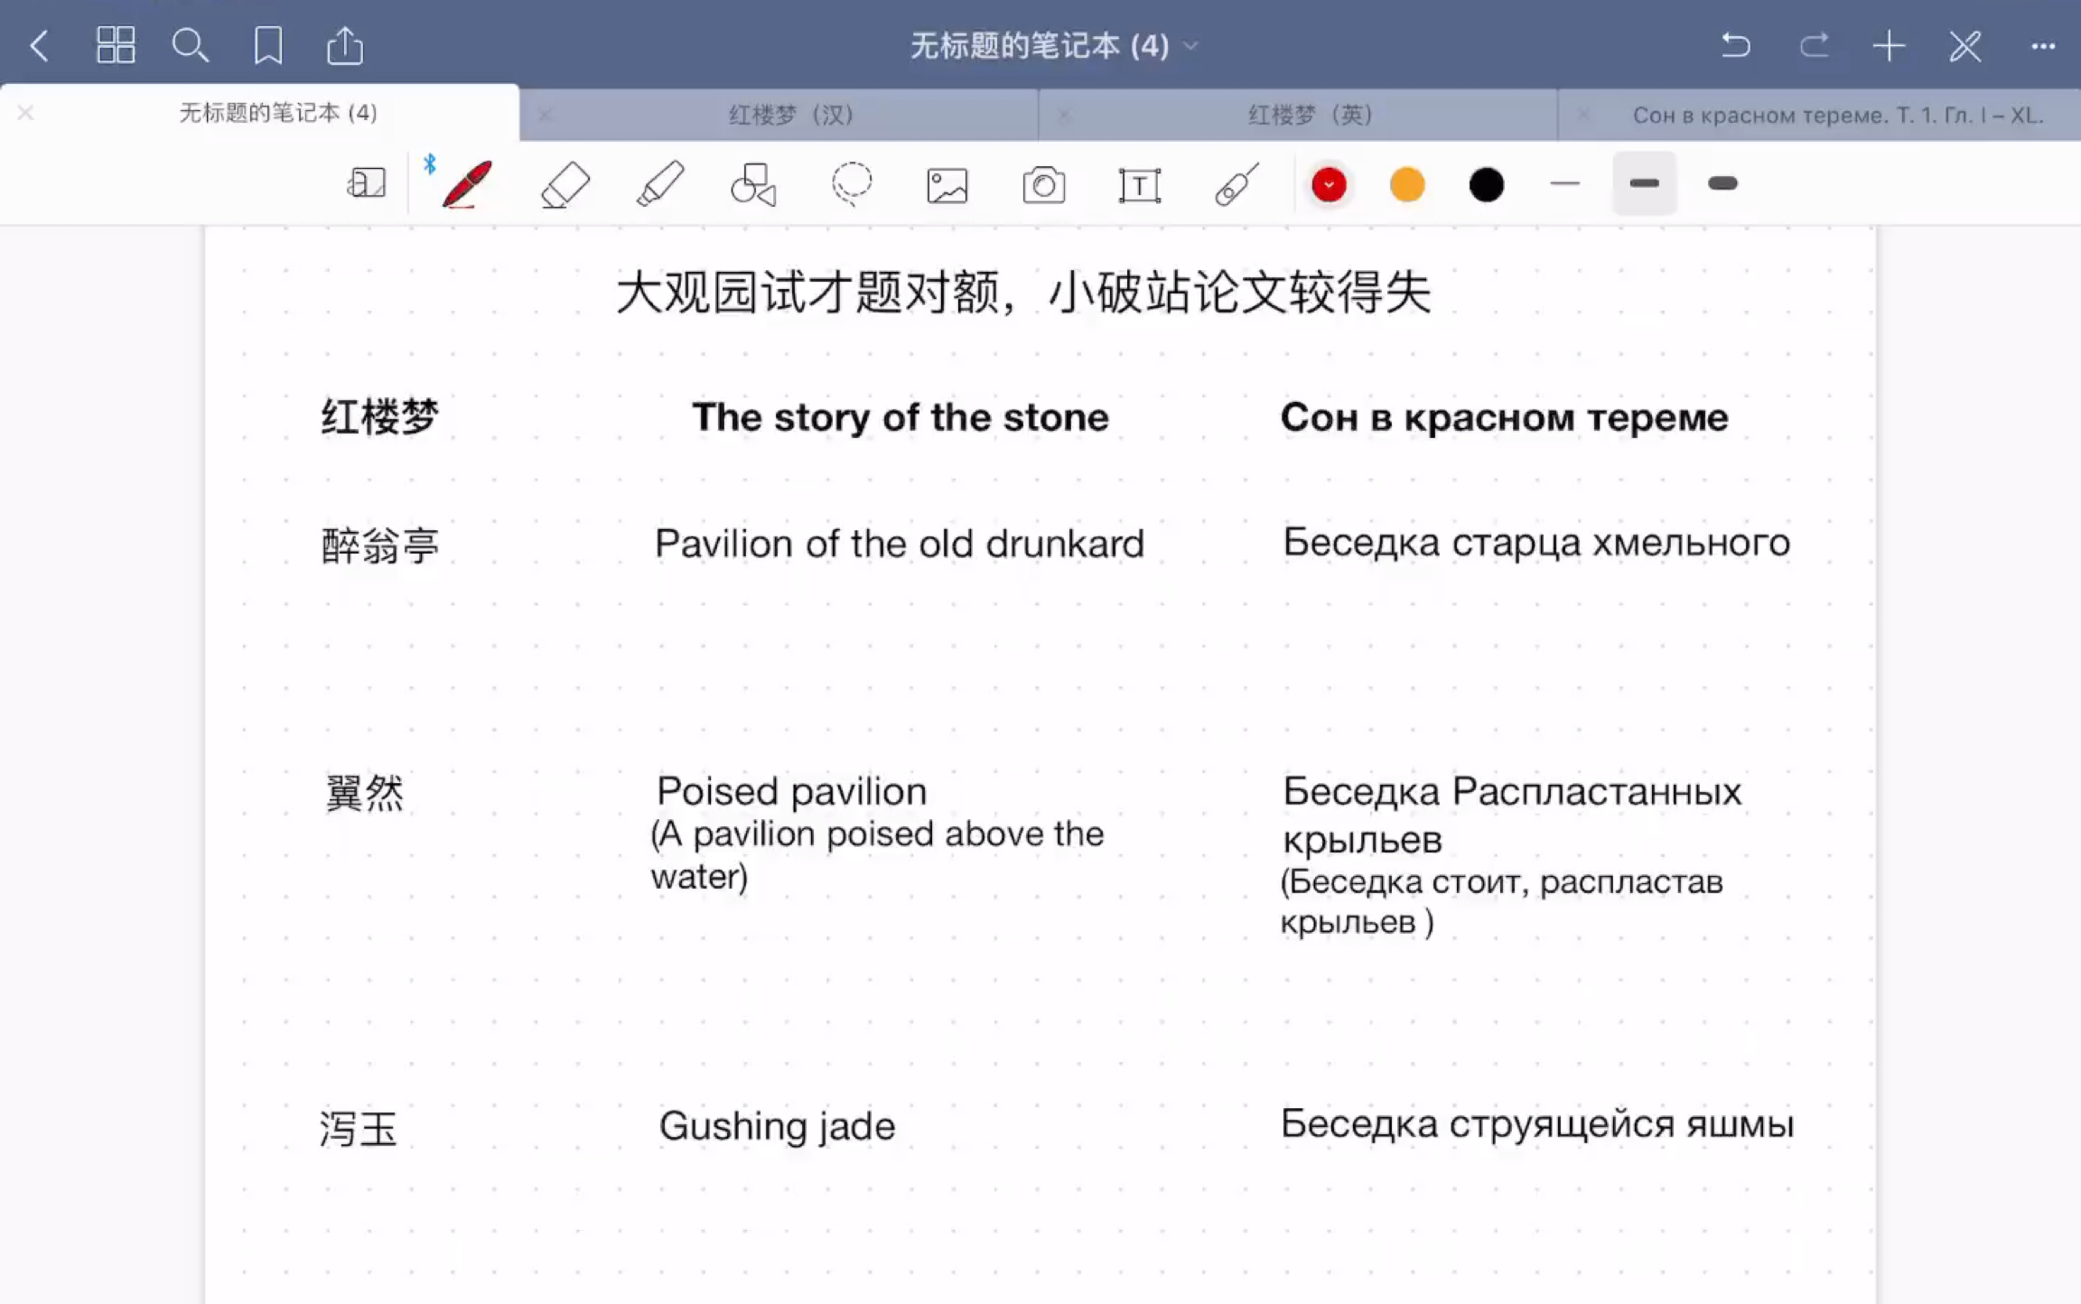Select the laser pointer tool

click(1236, 184)
